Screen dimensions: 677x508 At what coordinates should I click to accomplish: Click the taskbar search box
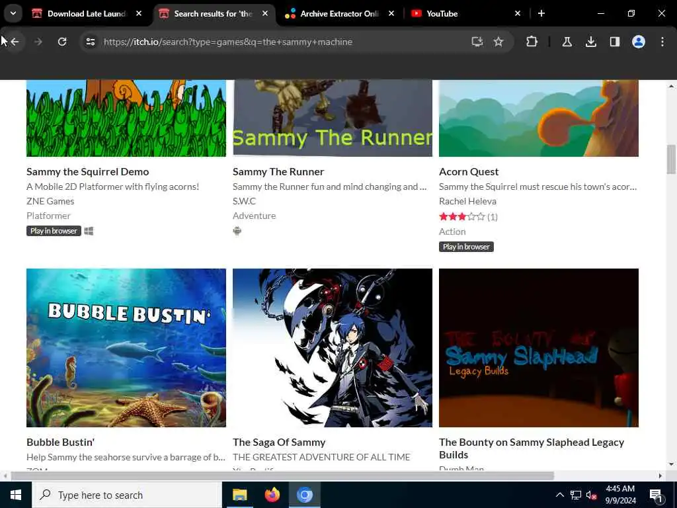[126, 495]
